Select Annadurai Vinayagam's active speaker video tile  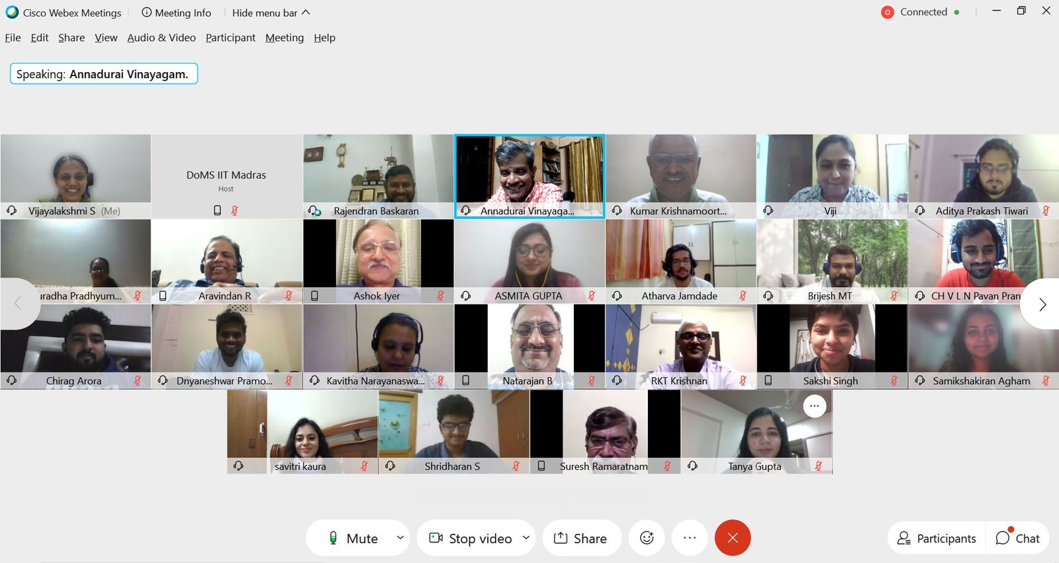(529, 172)
